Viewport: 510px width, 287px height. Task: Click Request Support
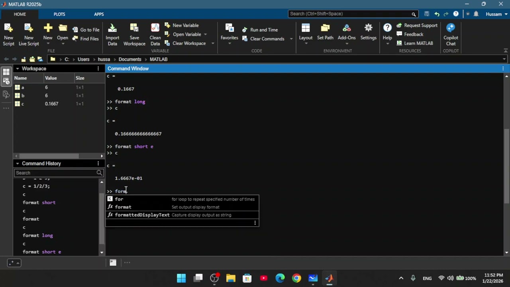click(x=417, y=25)
